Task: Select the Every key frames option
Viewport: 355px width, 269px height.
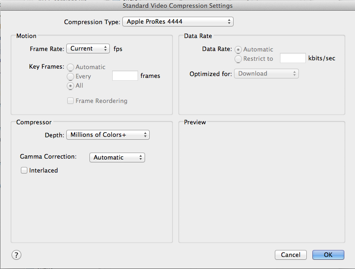Action: click(71, 77)
